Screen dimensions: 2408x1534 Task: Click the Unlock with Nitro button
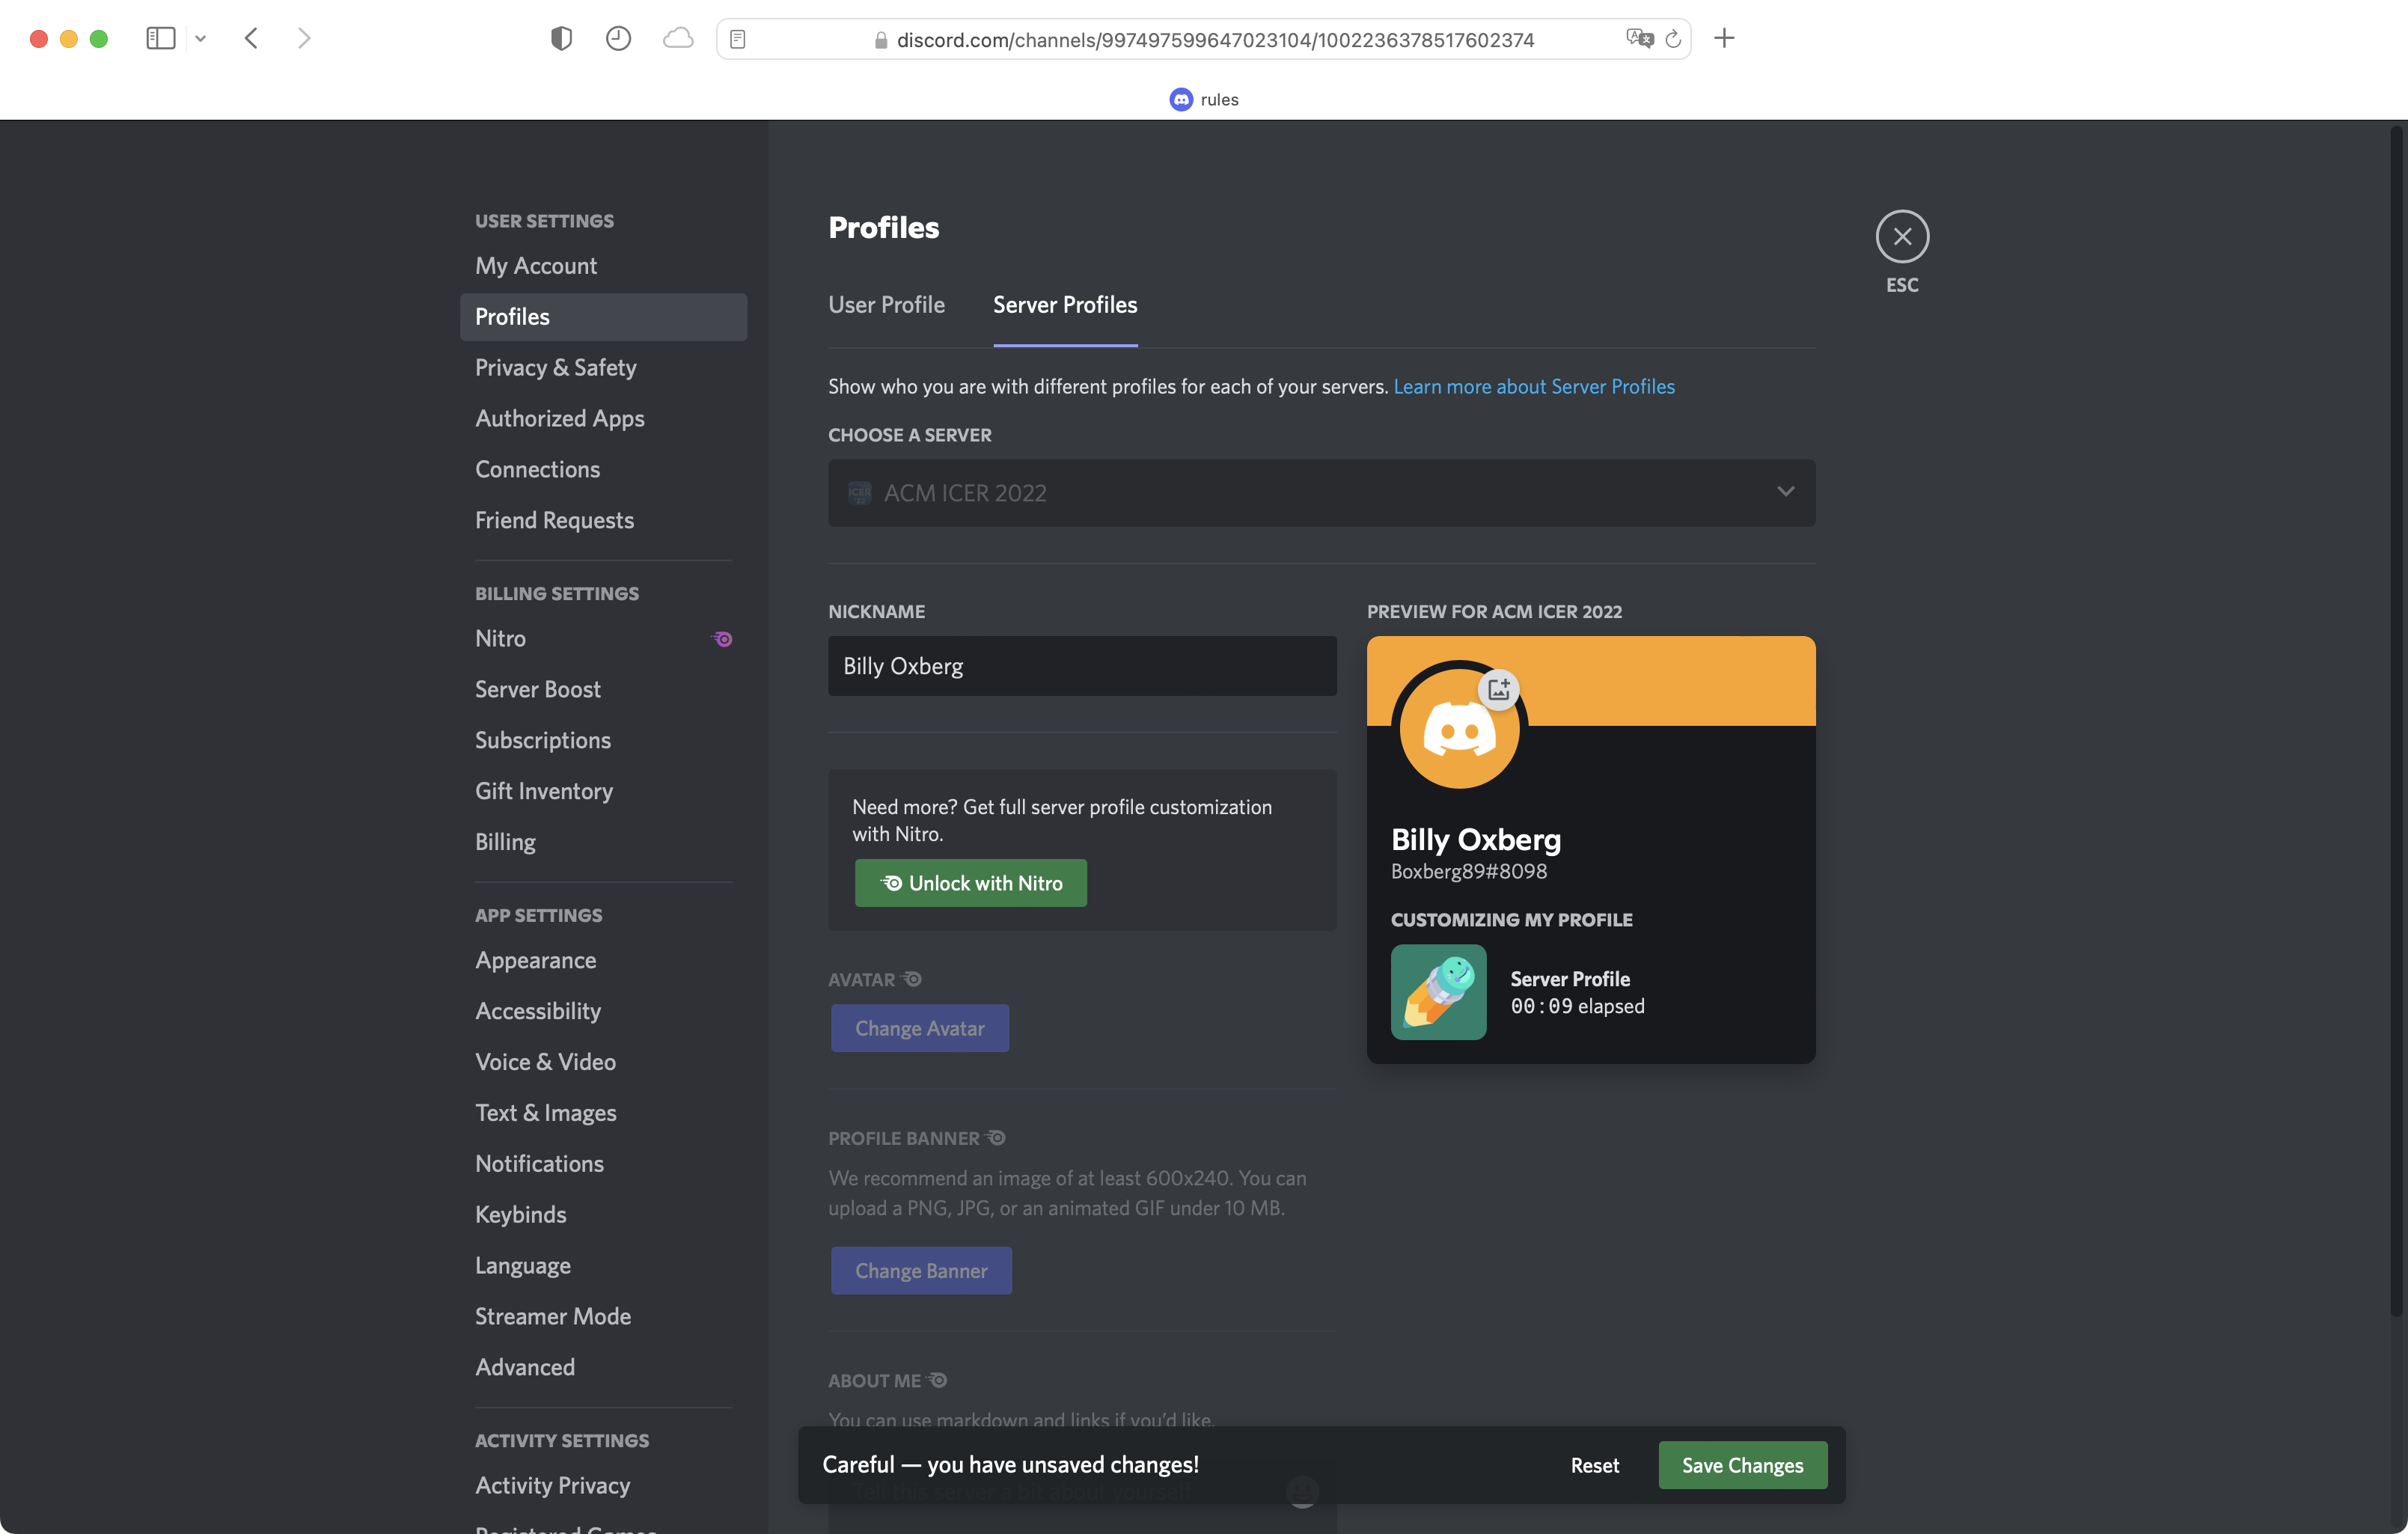click(x=970, y=883)
